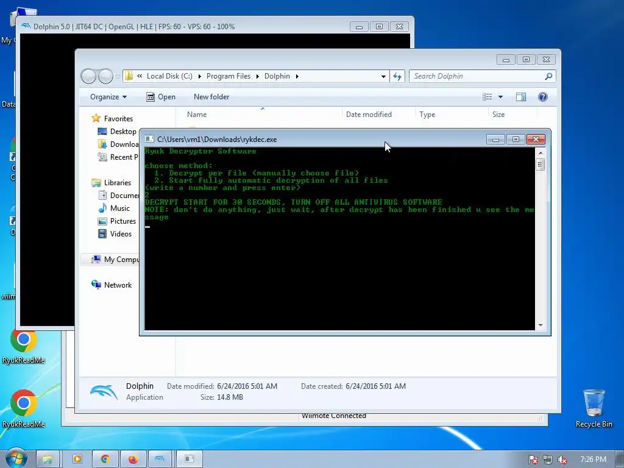Image resolution: width=624 pixels, height=468 pixels.
Task: Select Desktop under Favorites
Action: [x=117, y=132]
